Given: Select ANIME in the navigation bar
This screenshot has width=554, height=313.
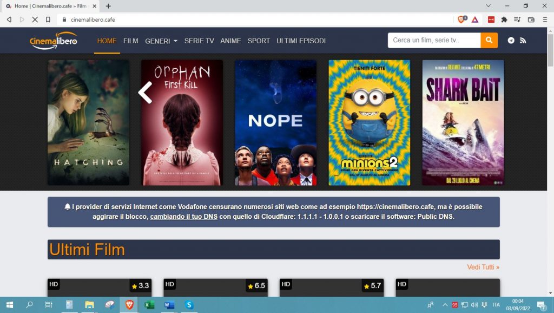Looking at the screenshot, I should pos(230,41).
